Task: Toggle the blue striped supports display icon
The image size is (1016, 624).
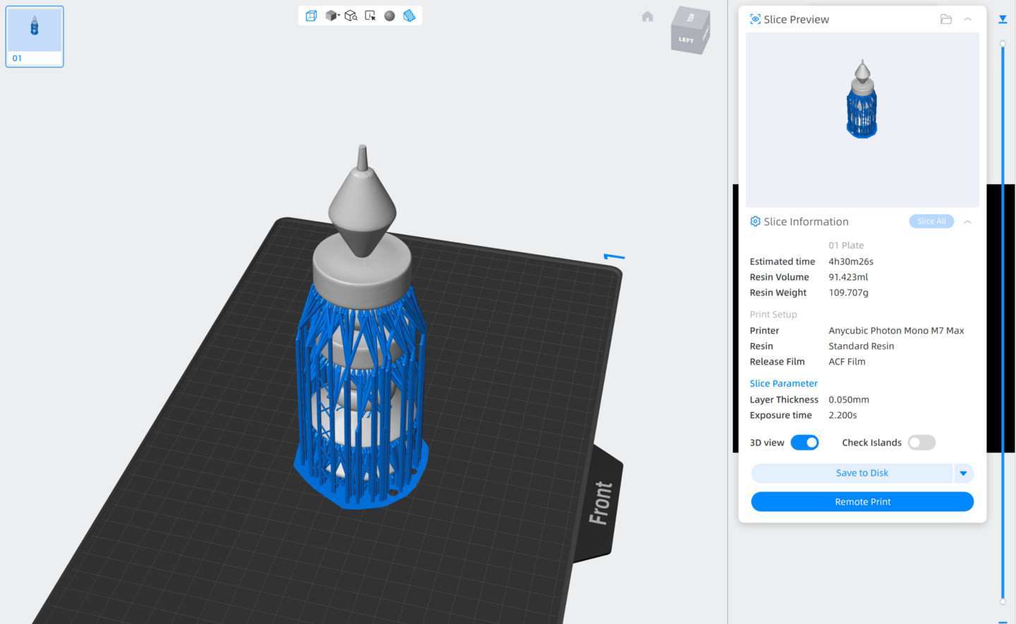Action: point(409,16)
